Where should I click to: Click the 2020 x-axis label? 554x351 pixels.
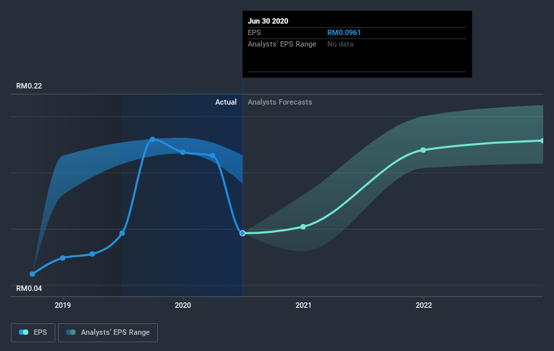coord(183,305)
